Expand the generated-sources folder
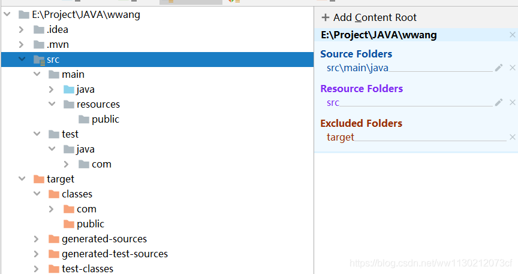This screenshot has height=274, width=518. click(x=37, y=239)
